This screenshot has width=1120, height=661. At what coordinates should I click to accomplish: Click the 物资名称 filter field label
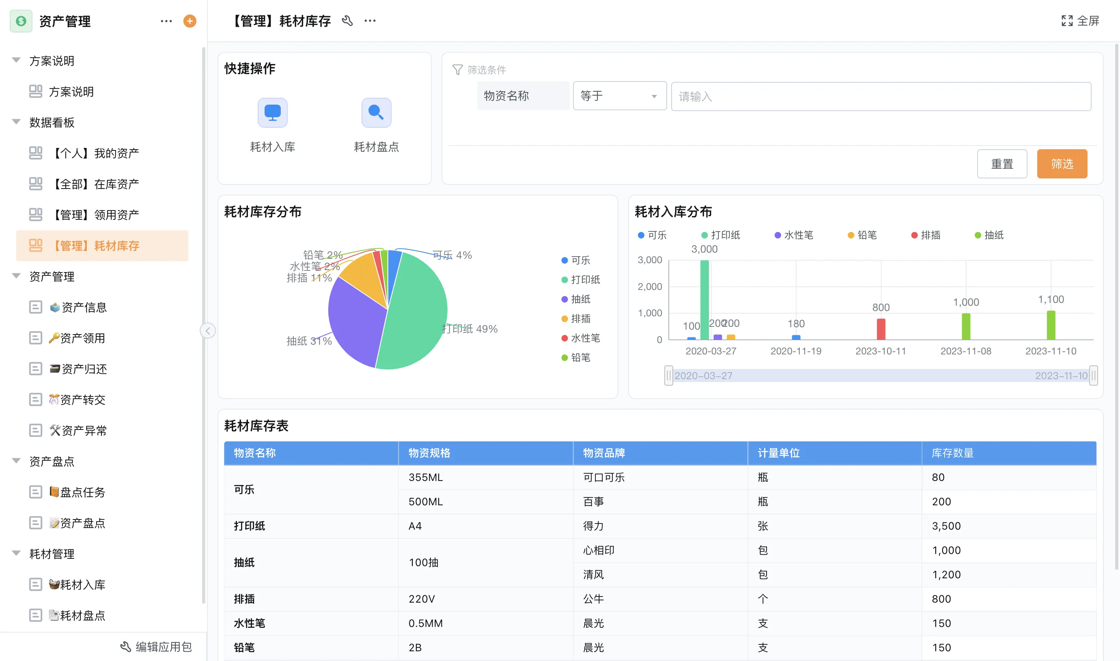pyautogui.click(x=523, y=96)
